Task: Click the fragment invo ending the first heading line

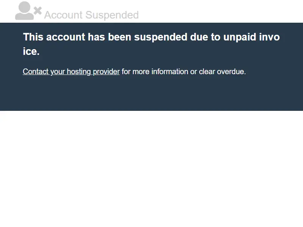Action: pyautogui.click(x=269, y=37)
